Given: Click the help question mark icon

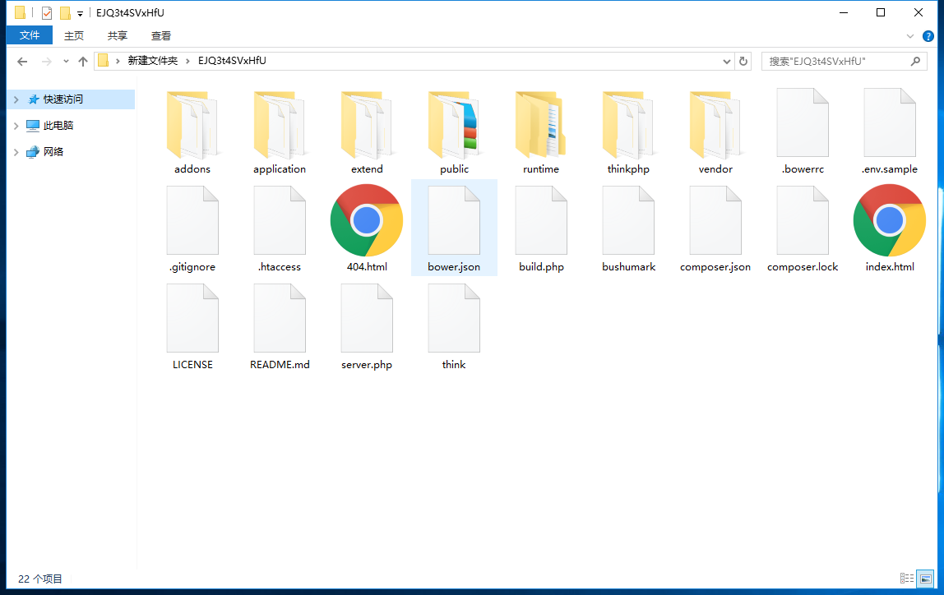Looking at the screenshot, I should pos(928,36).
